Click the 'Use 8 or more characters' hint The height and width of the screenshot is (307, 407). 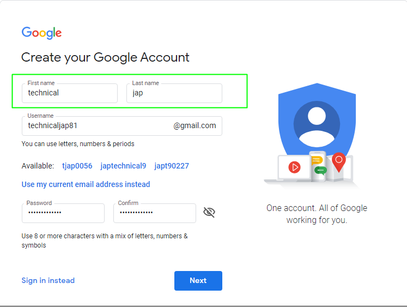[x=105, y=240]
